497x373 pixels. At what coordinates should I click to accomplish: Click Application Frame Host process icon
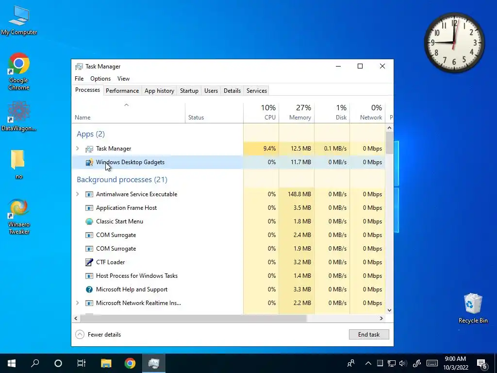[x=89, y=208]
